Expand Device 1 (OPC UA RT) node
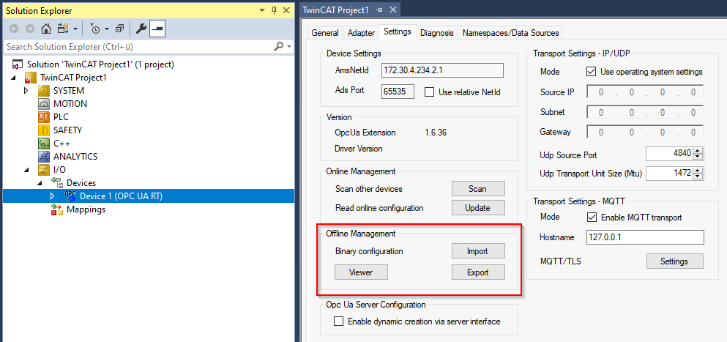The image size is (727, 342). pos(53,196)
